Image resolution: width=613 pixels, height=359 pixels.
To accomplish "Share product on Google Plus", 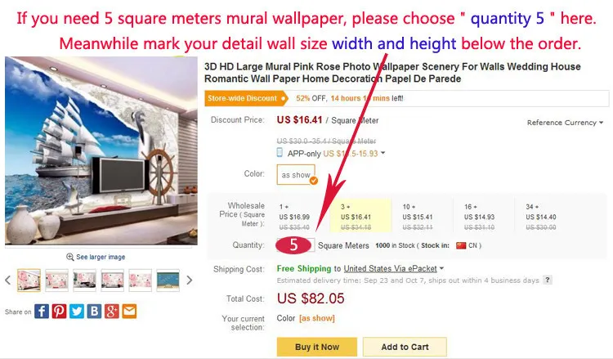I will click(112, 311).
